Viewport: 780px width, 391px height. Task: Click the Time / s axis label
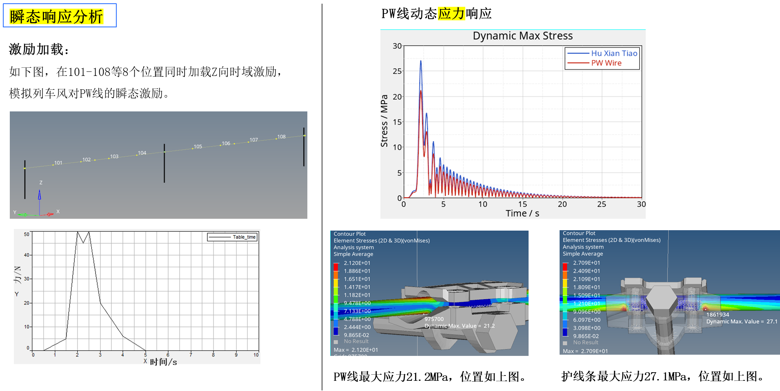522,213
